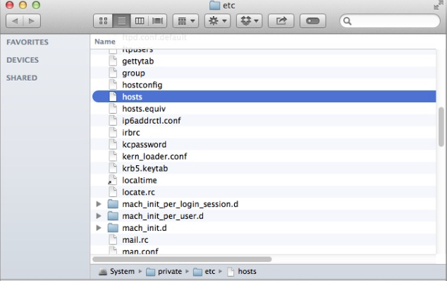Click the horizontal scrollbar thumb
Screen dimensions: 447x281
(x=182, y=259)
